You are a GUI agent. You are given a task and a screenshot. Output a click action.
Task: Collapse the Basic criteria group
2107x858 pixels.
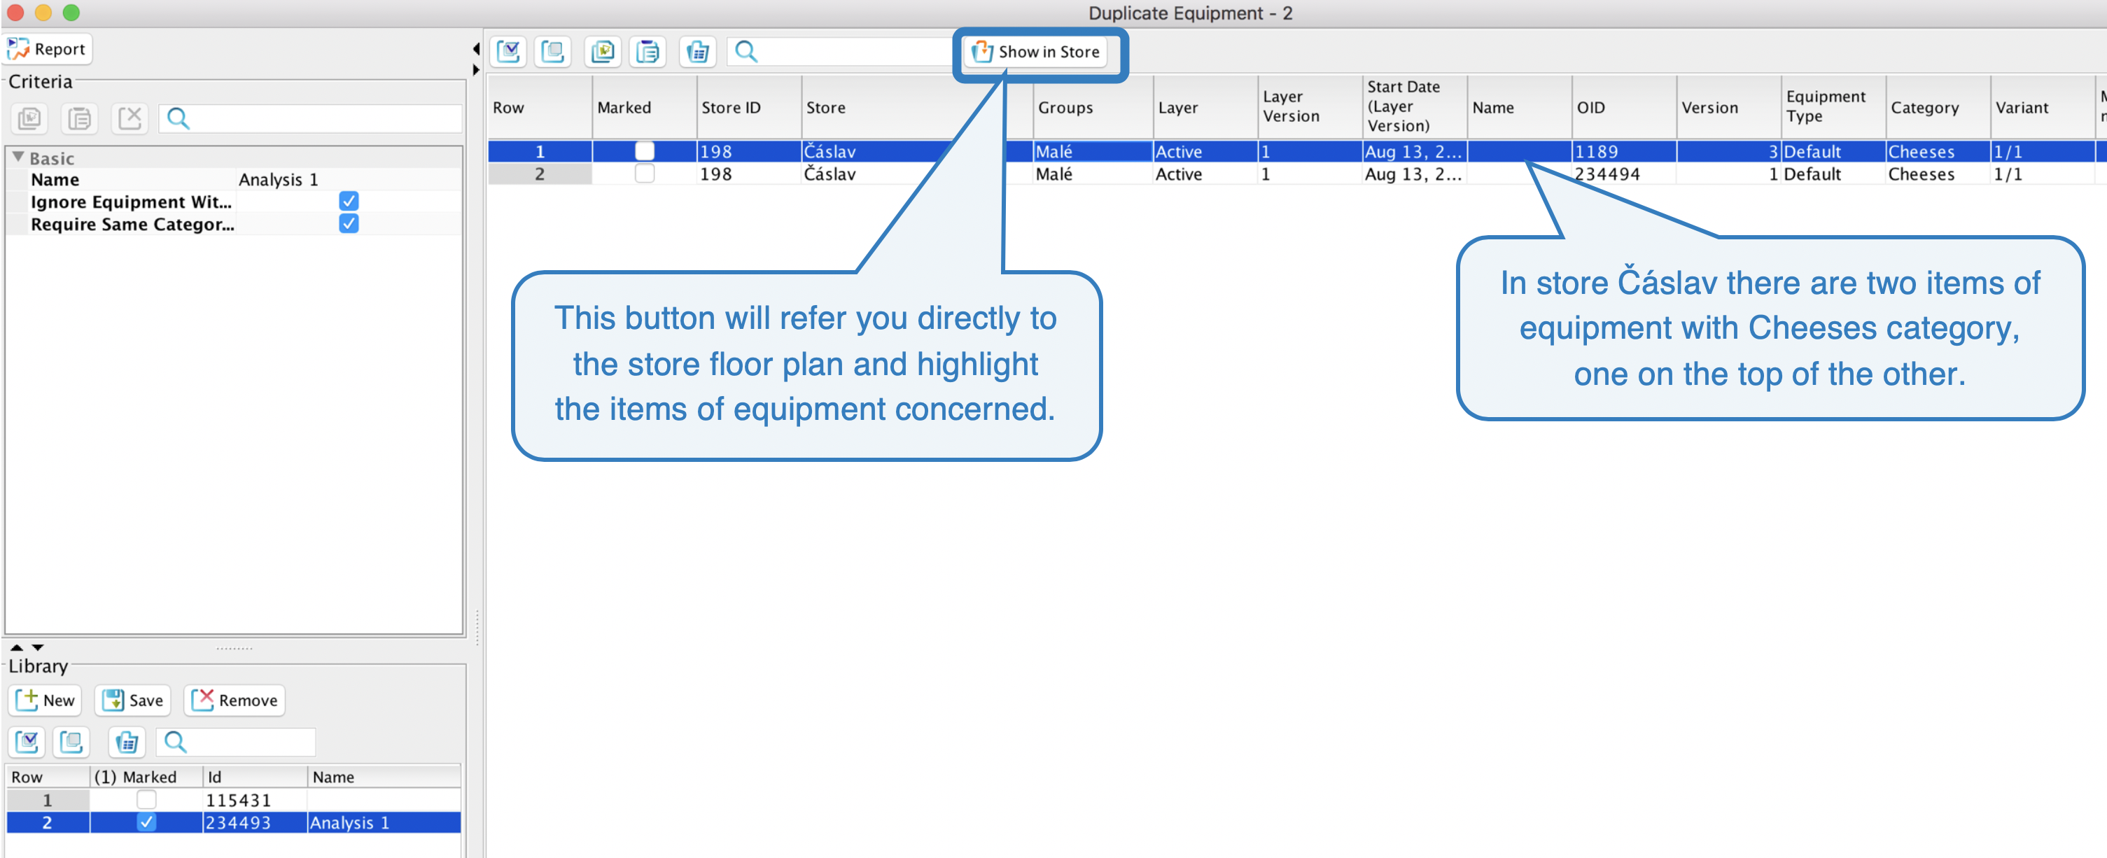pyautogui.click(x=18, y=157)
